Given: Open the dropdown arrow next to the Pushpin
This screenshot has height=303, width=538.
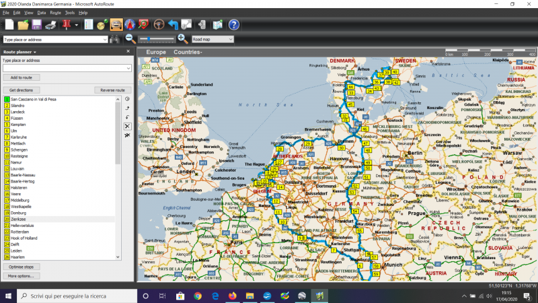Looking at the screenshot, I should point(77,25).
